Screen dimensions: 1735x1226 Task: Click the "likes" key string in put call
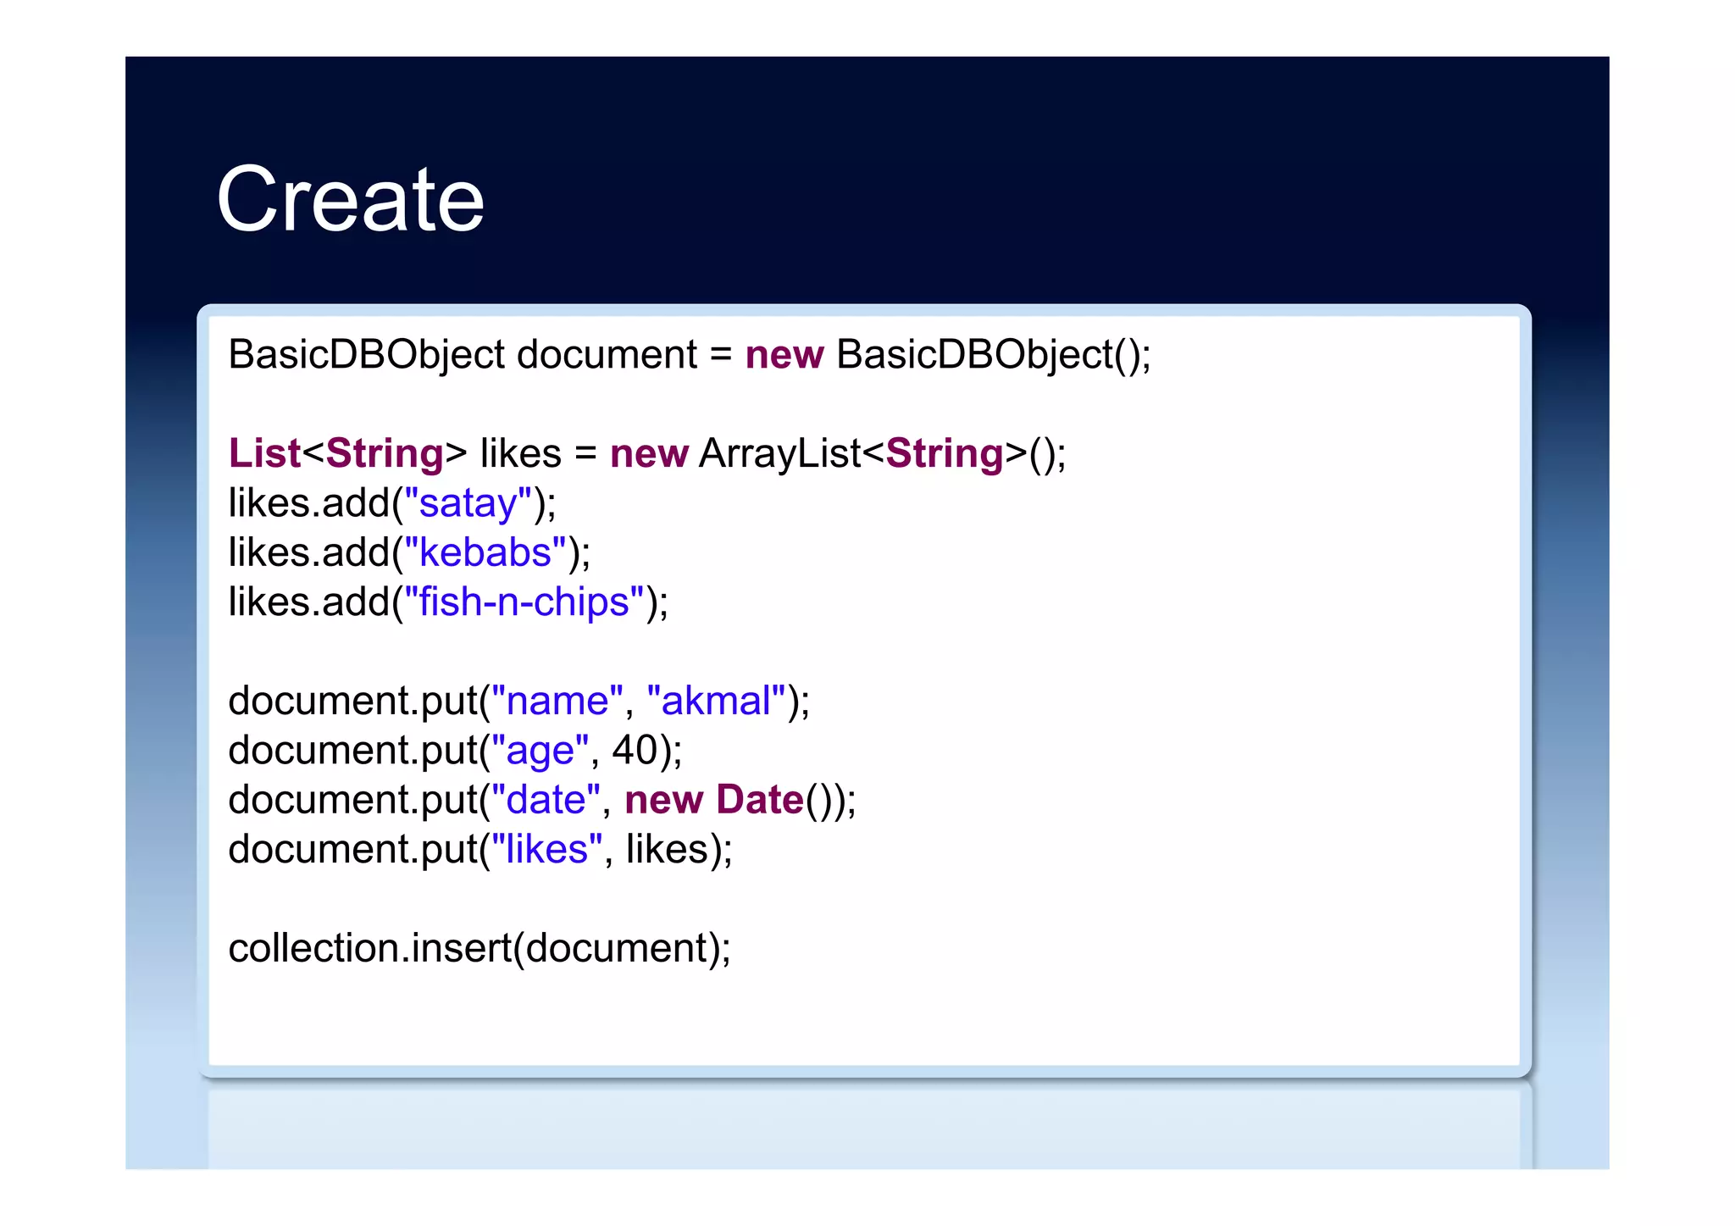(546, 849)
